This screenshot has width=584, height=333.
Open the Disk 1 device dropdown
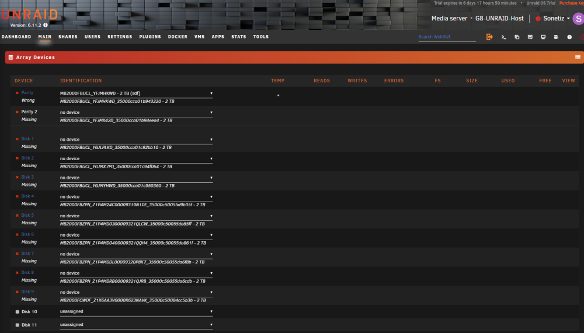pyautogui.click(x=136, y=140)
